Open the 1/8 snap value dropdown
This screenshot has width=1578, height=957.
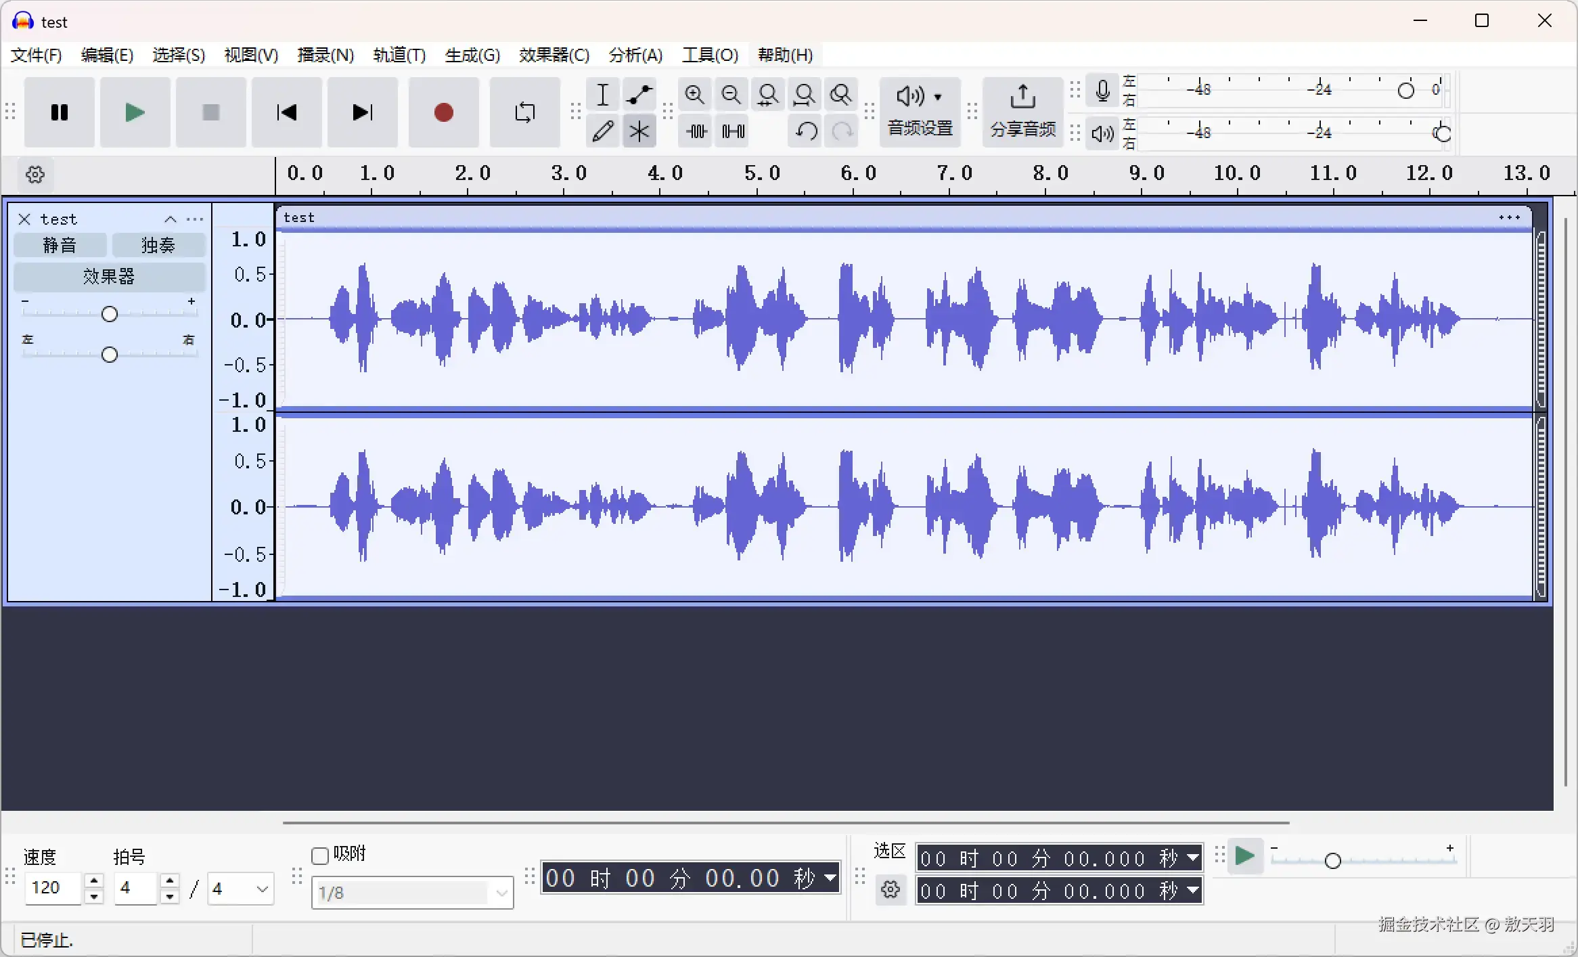(x=501, y=893)
